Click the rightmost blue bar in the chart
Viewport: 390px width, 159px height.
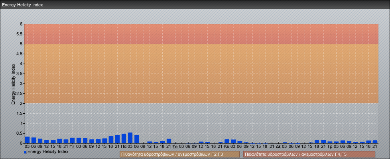coord(375,142)
